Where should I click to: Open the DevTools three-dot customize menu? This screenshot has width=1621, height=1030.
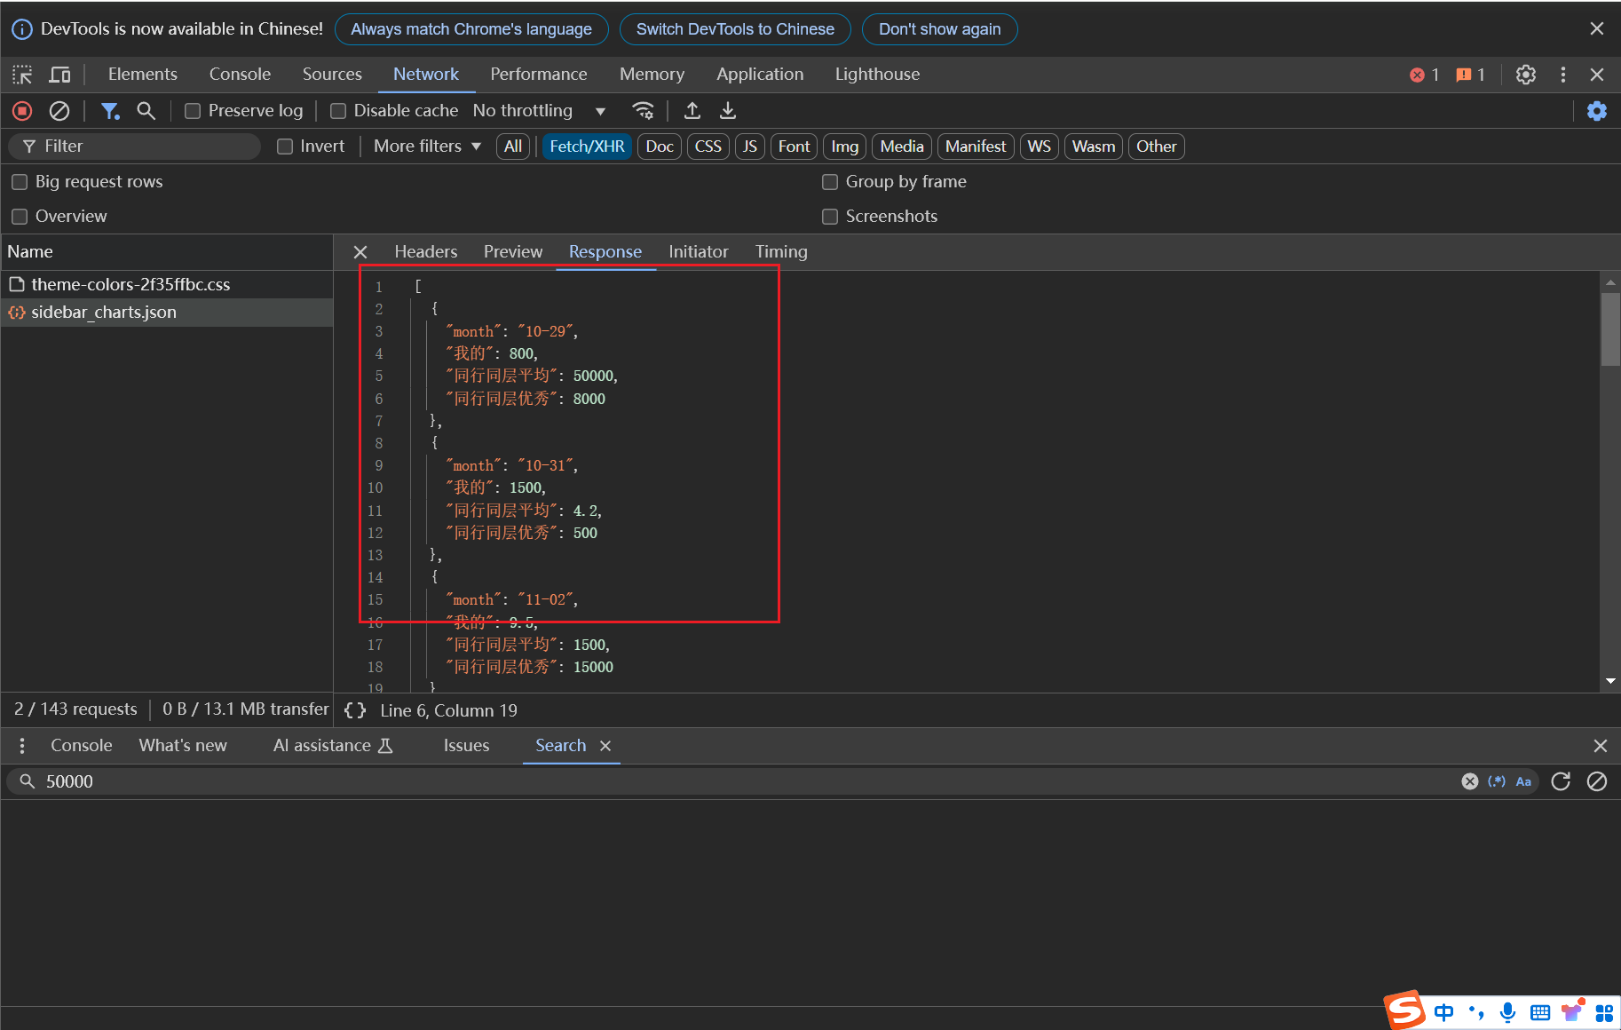tap(1562, 75)
